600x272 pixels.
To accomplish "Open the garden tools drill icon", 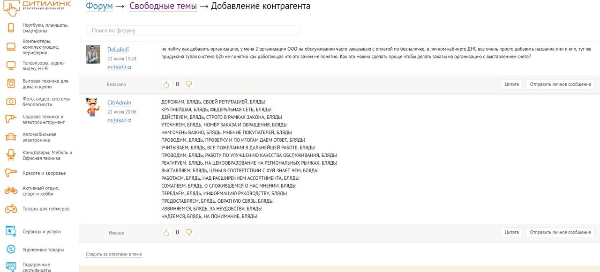I will tap(11, 119).
